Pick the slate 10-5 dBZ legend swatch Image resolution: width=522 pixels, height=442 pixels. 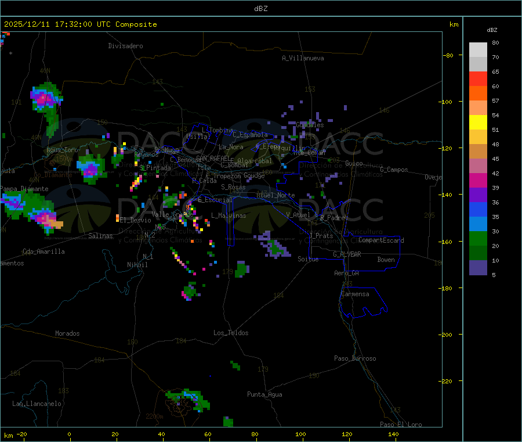pyautogui.click(x=478, y=268)
